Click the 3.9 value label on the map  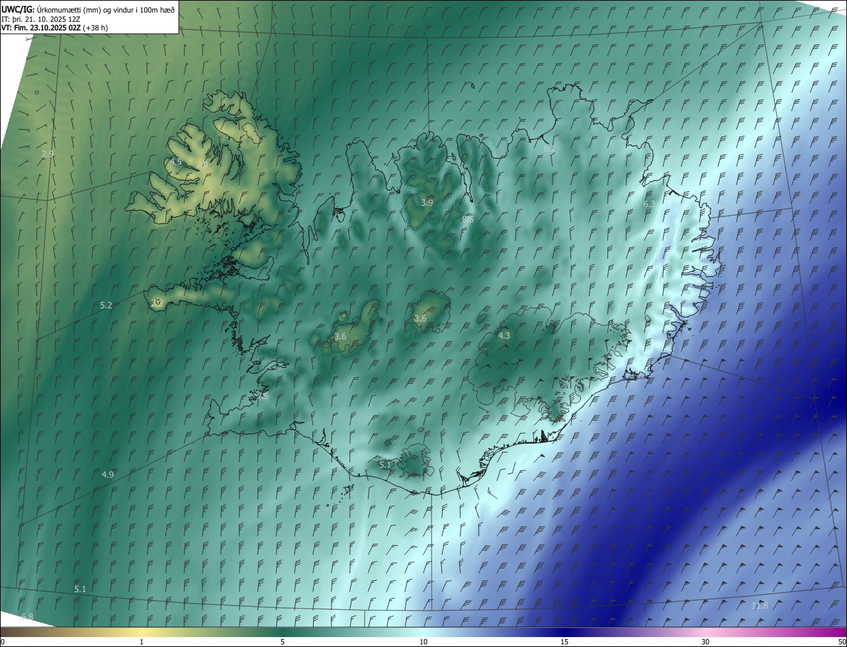tap(427, 202)
